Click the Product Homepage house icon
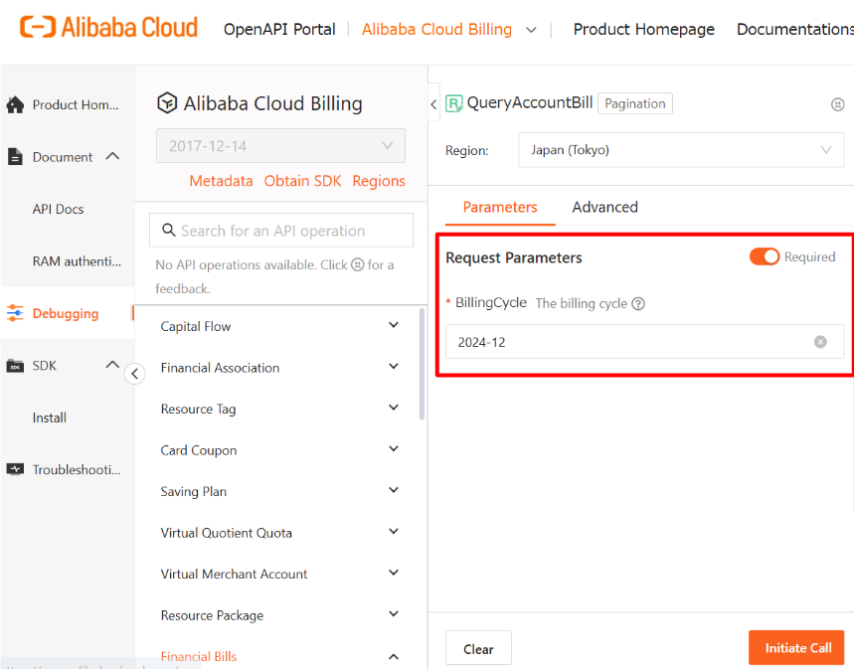The height and width of the screenshot is (669, 854). 15,103
